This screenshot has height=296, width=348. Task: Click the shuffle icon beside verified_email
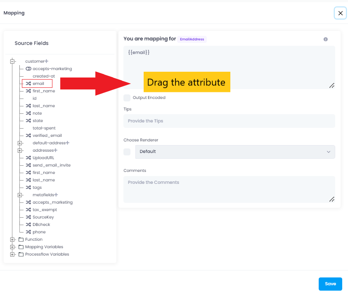pos(28,136)
